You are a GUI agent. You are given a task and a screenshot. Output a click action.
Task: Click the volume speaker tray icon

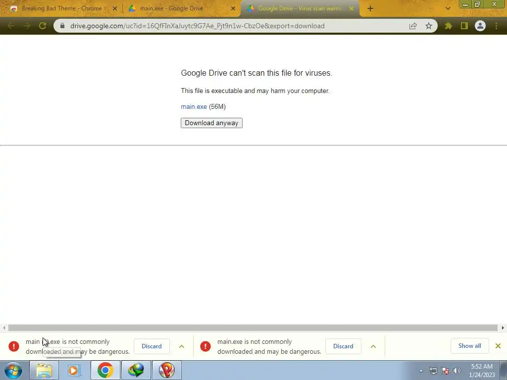[x=457, y=371]
